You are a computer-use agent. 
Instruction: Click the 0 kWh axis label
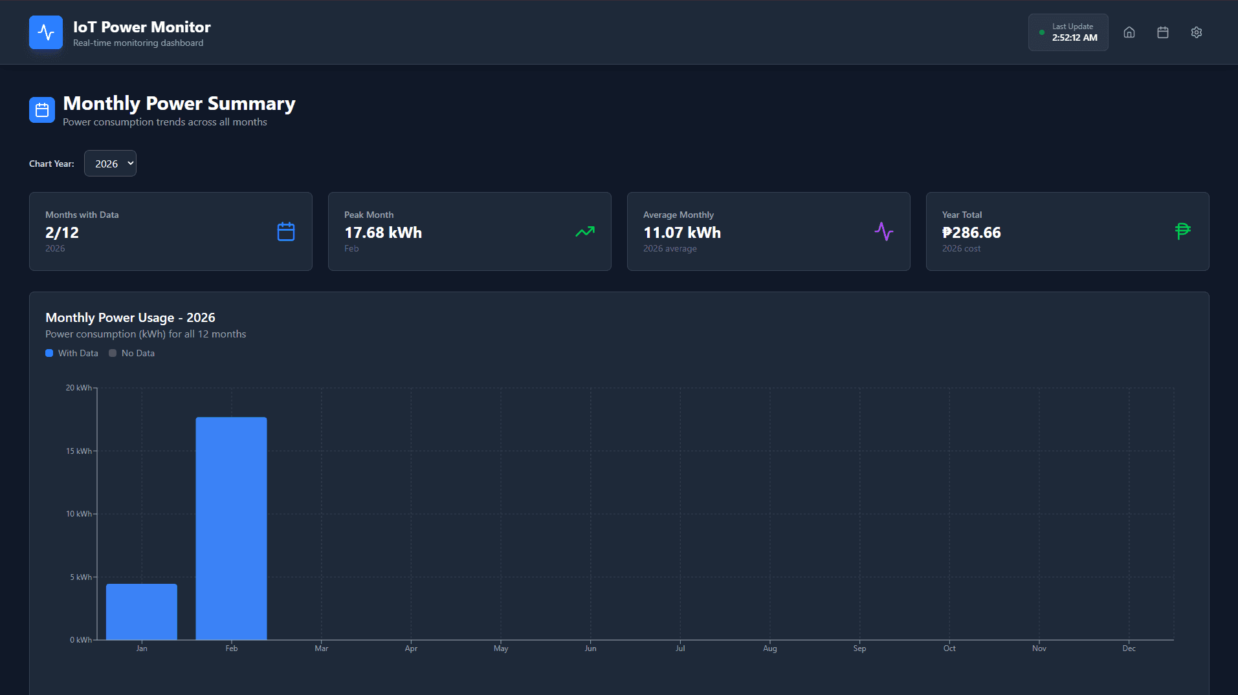point(81,640)
